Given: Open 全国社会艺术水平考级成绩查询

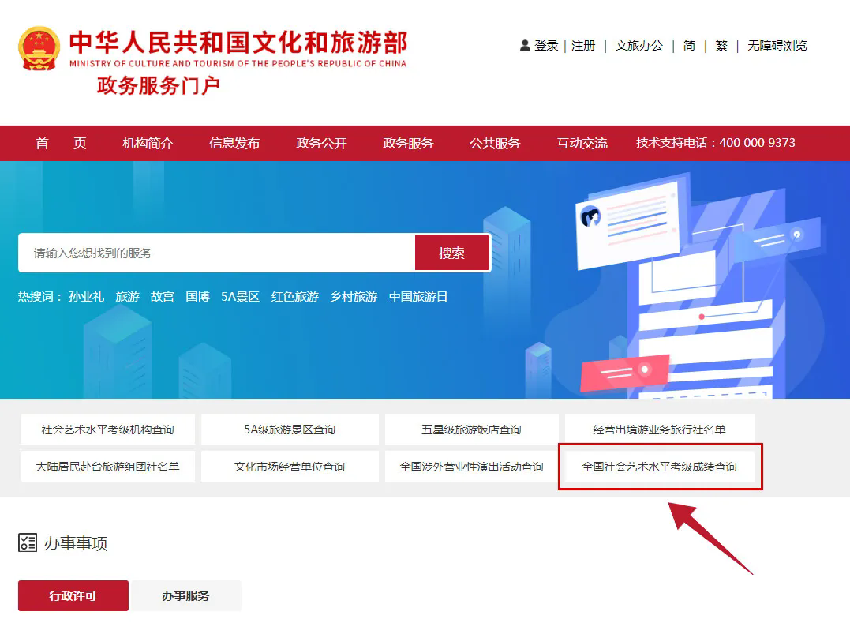Looking at the screenshot, I should point(659,467).
